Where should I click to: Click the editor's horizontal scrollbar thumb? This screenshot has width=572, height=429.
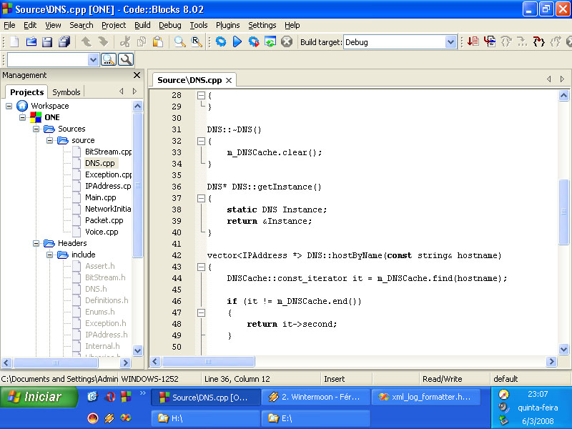(x=208, y=362)
